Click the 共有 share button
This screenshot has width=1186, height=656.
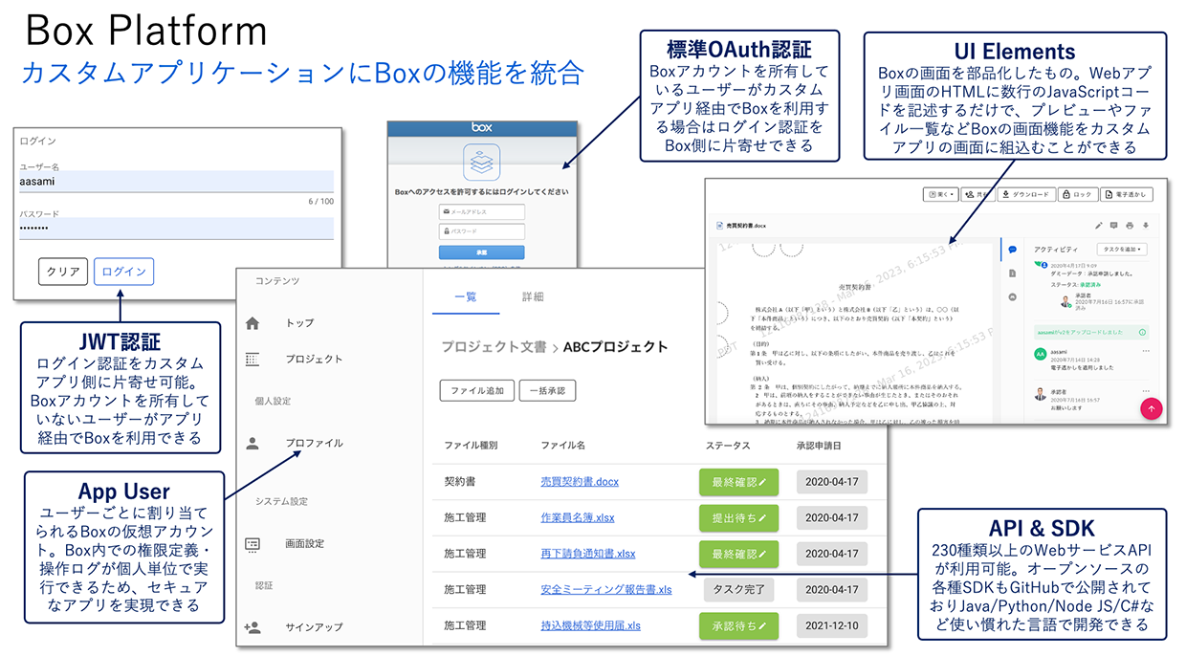coord(977,194)
